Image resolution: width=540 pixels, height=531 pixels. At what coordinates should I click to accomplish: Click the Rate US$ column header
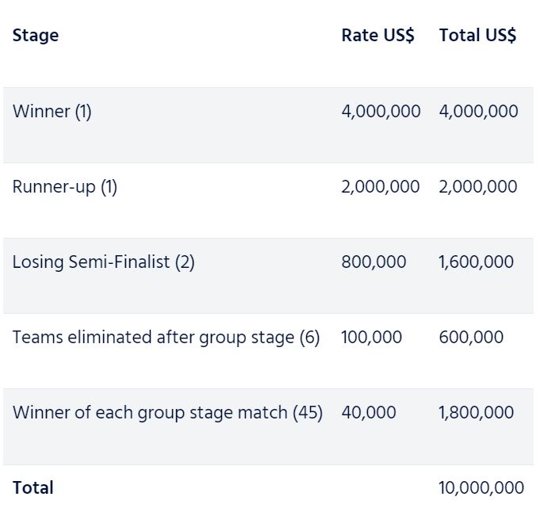[x=377, y=36]
